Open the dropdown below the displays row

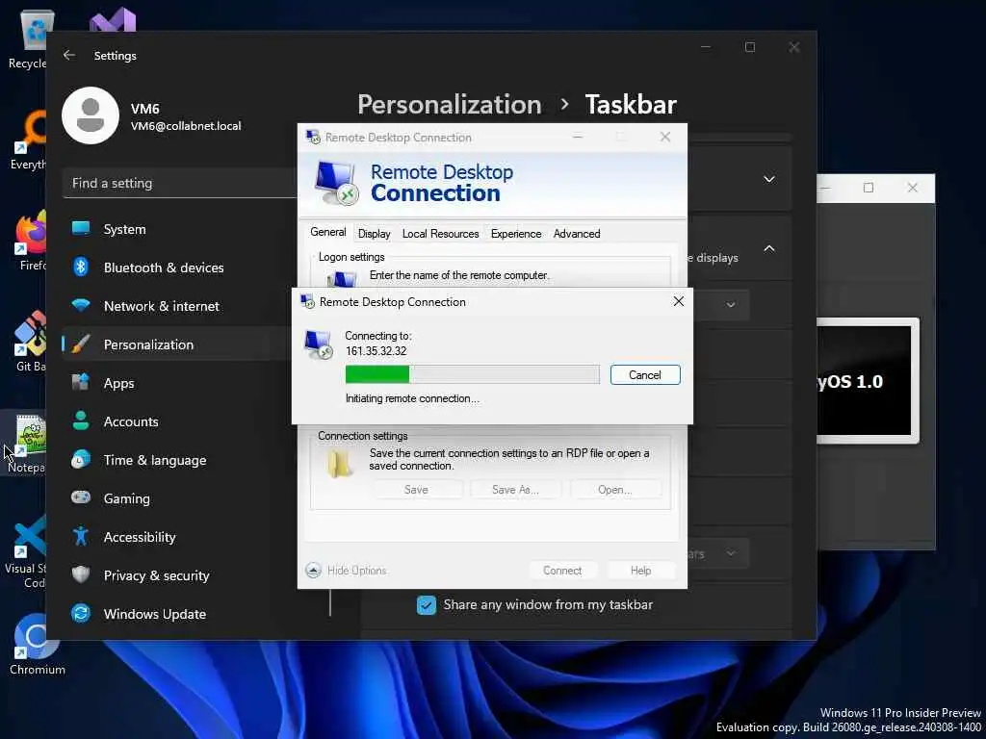(x=722, y=305)
